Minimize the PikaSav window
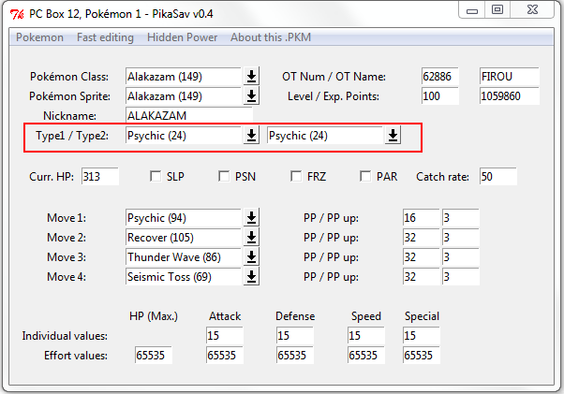The width and height of the screenshot is (564, 394). (472, 10)
